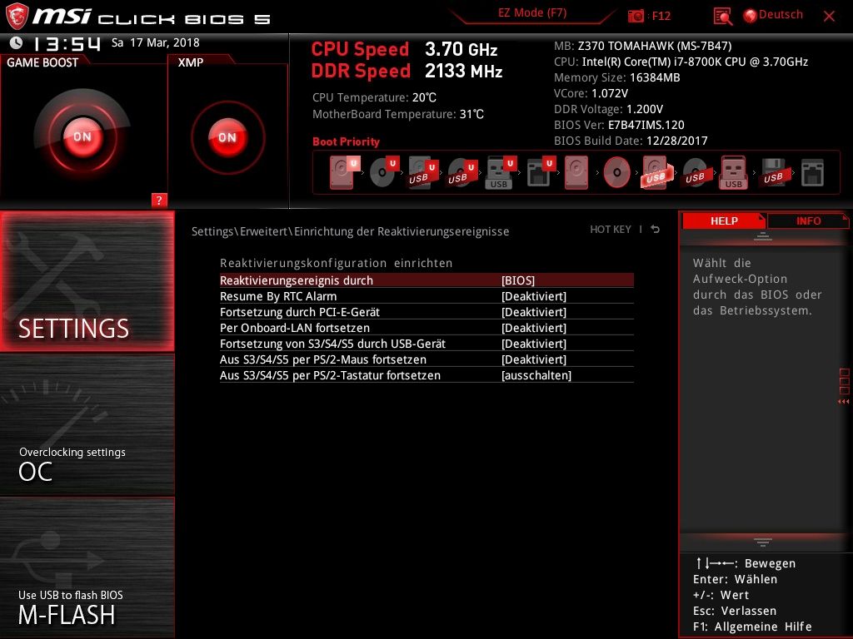
Task: Select the label Aus S3/S4/S5 per PS/2-Maus fortsetzen
Action: tap(323, 359)
